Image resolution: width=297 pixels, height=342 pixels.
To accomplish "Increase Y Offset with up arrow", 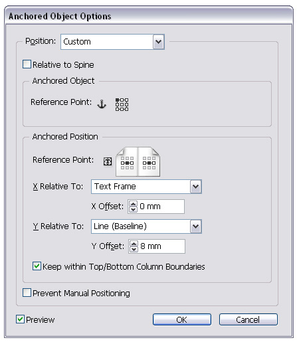I will (x=134, y=244).
